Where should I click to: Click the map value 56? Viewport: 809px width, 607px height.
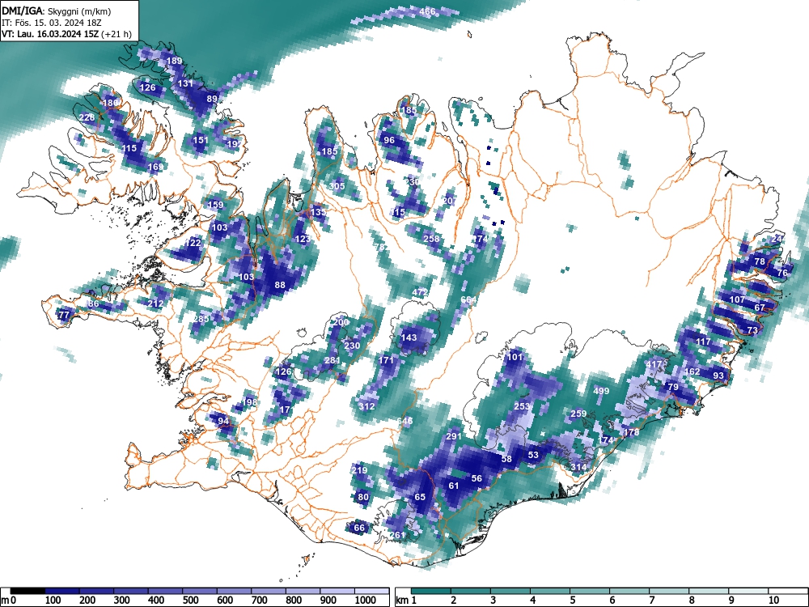click(477, 478)
